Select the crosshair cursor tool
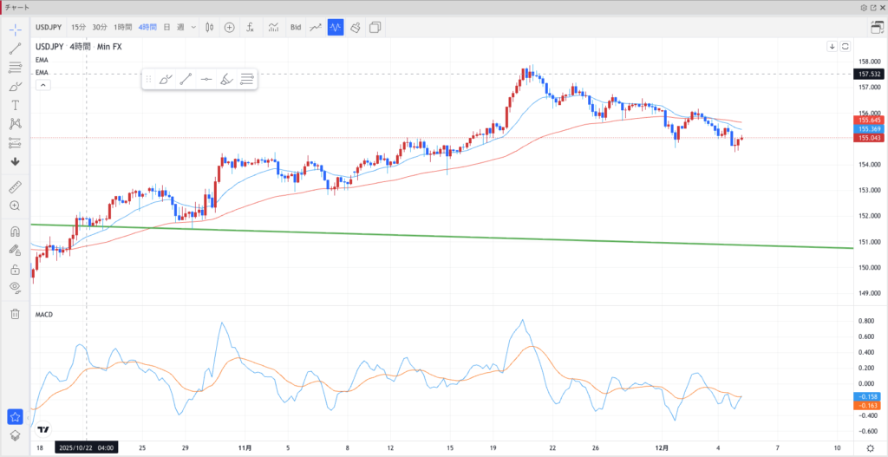The image size is (888, 457). click(15, 29)
